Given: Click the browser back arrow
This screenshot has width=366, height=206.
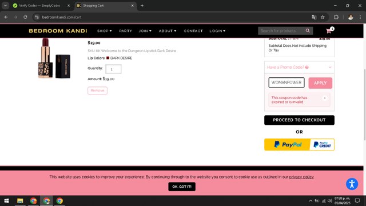Looking at the screenshot, I should pyautogui.click(x=6, y=17).
